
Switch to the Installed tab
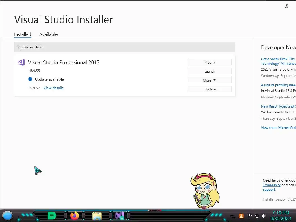click(x=23, y=34)
